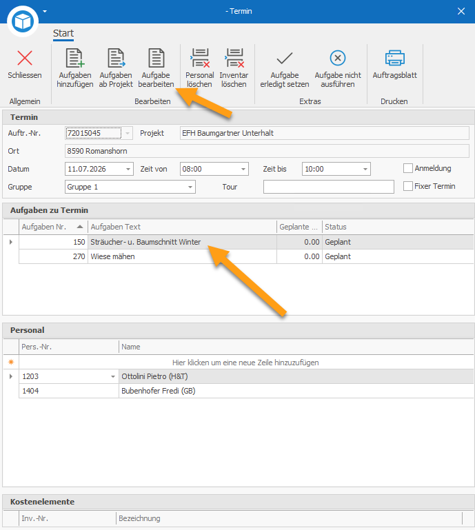The image size is (475, 530).
Task: Open the application cube logo menu
Action: (22, 21)
